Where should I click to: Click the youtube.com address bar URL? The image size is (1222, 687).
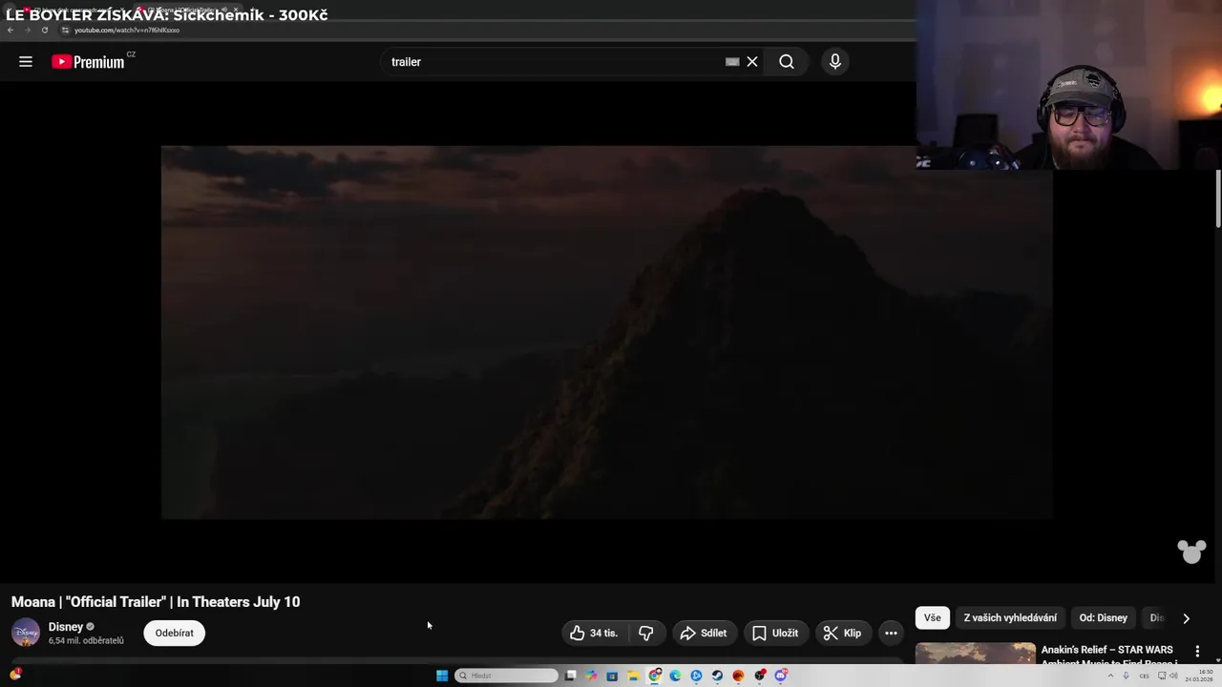point(127,31)
